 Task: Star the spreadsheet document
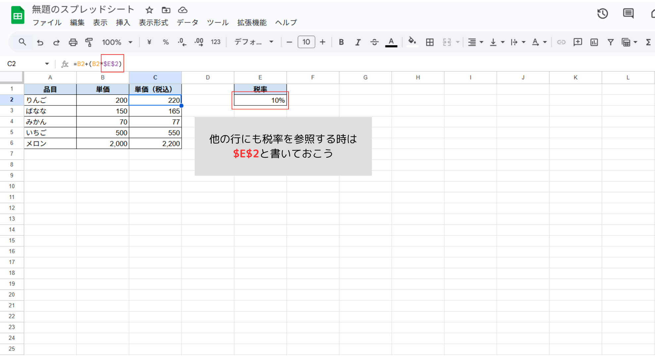coord(149,10)
